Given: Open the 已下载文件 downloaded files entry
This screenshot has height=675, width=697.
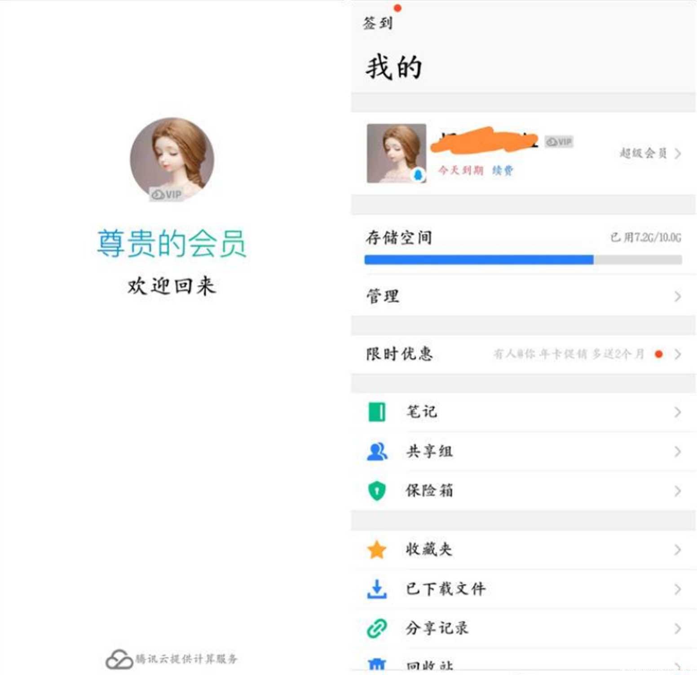Looking at the screenshot, I should pos(523,589).
